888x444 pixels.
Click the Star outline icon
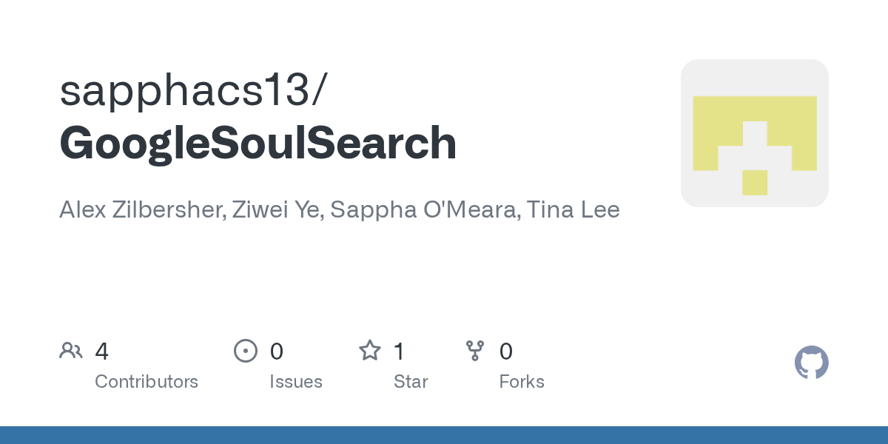point(370,351)
